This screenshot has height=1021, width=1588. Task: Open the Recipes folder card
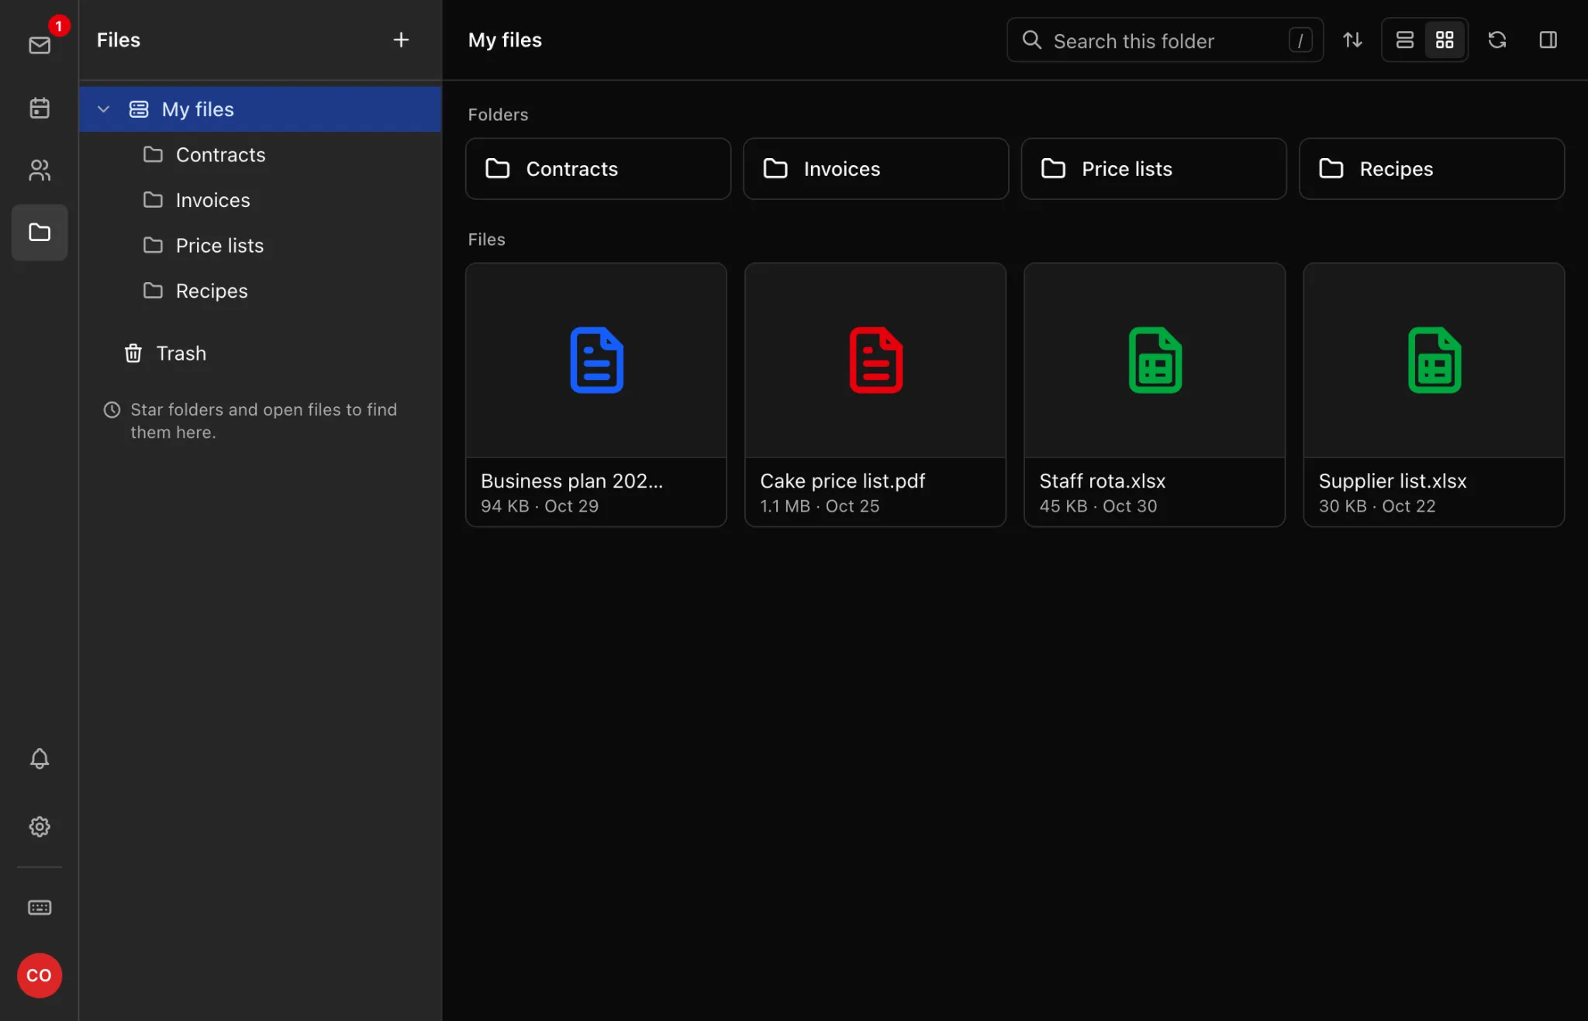(x=1431, y=168)
